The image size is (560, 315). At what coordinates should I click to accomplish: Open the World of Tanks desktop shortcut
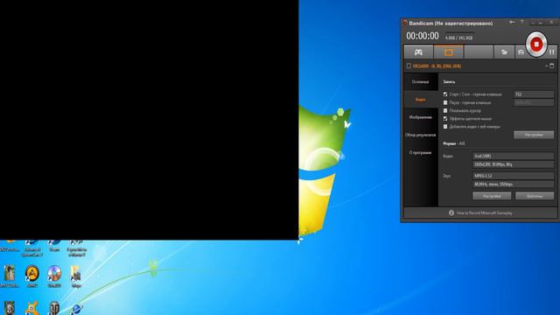pos(54,308)
